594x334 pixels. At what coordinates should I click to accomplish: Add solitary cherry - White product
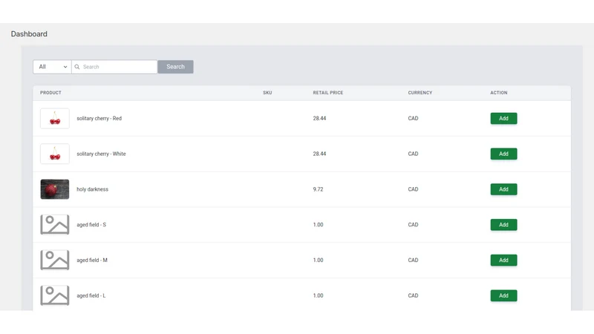503,154
